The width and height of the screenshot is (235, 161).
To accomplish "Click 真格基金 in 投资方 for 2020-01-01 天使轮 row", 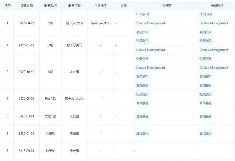I will pos(142,134).
